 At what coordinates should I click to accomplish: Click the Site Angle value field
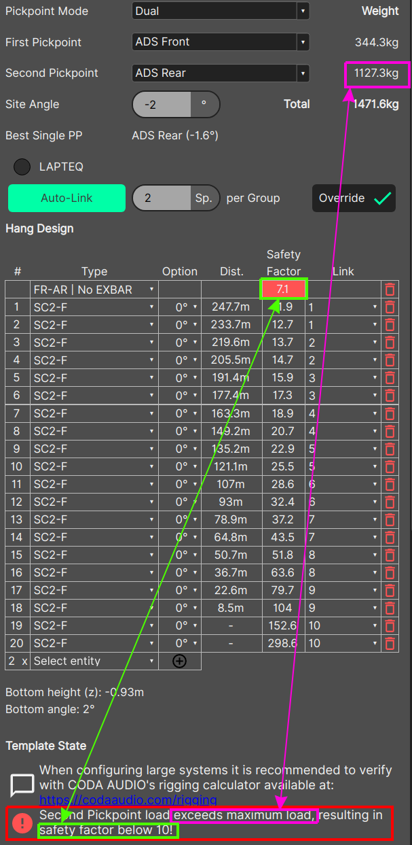(x=162, y=105)
